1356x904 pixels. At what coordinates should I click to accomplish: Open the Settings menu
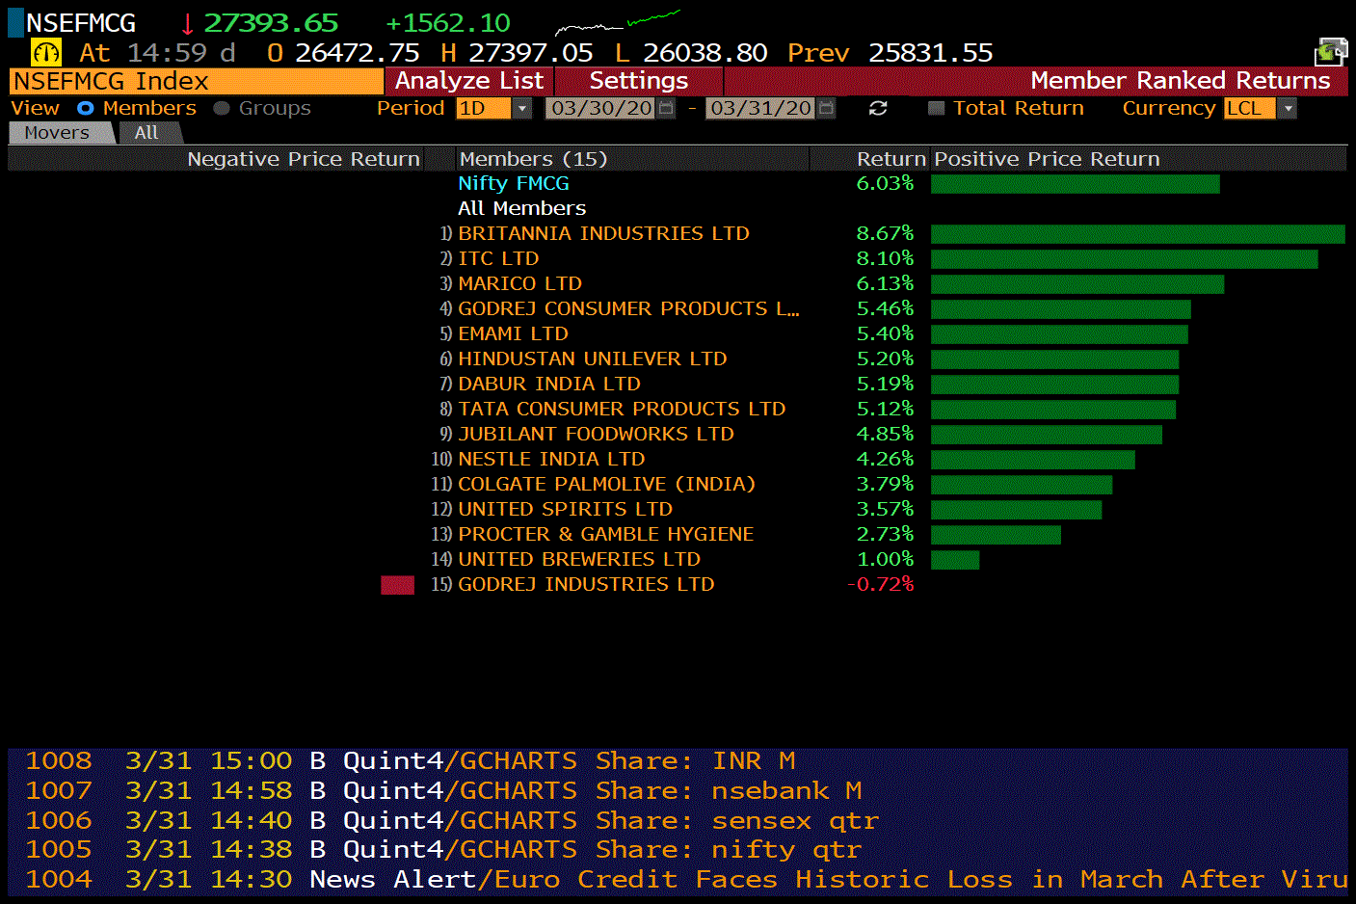(x=638, y=81)
